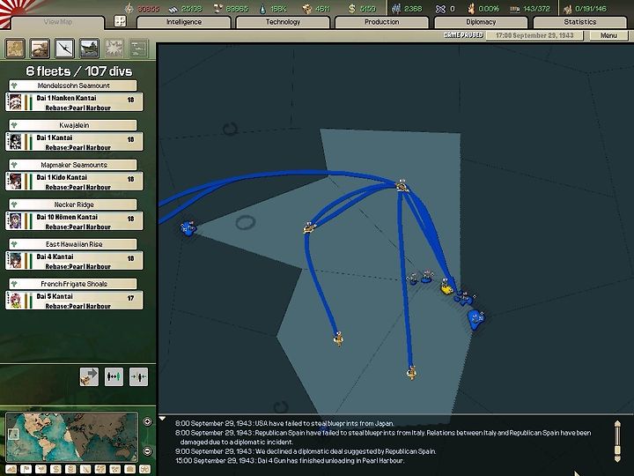The width and height of the screenshot is (634, 476).
Task: Click the Dai 10 Hōmen Kantai leader portrait
Action: [15, 221]
